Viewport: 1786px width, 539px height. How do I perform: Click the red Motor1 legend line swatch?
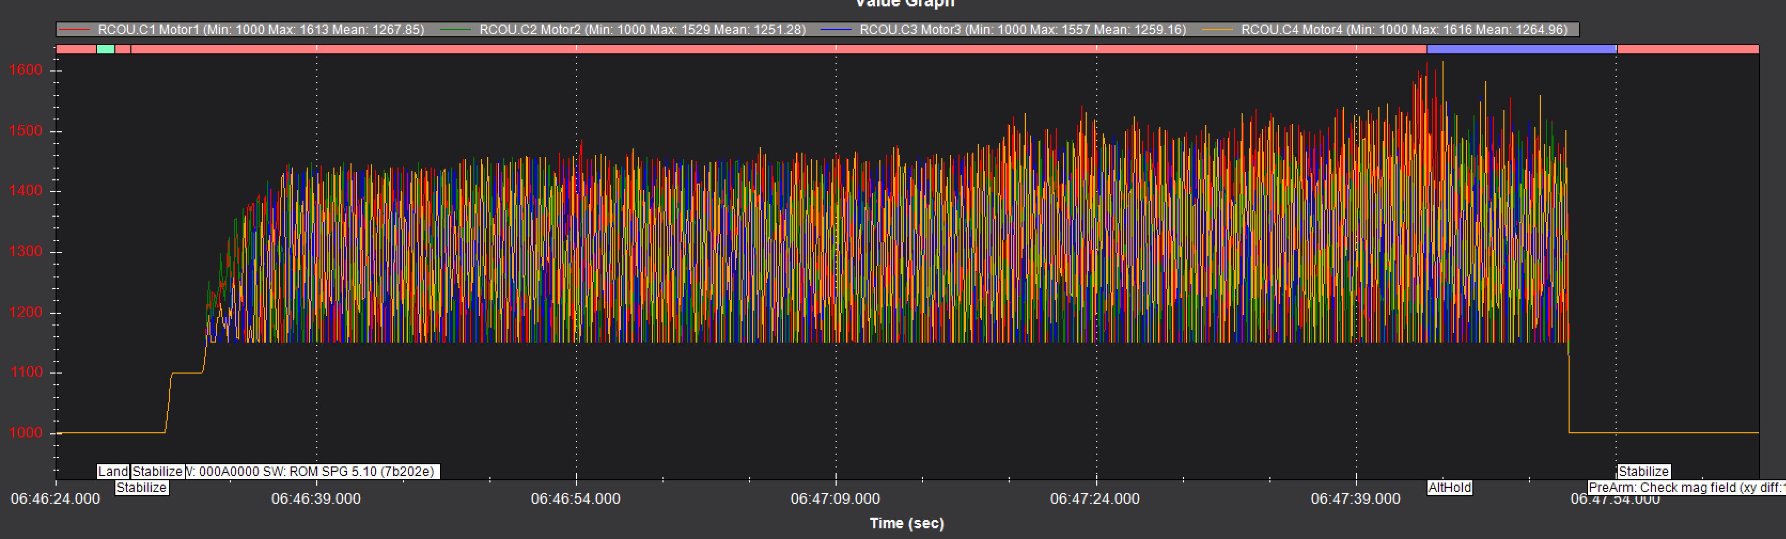pyautogui.click(x=74, y=30)
